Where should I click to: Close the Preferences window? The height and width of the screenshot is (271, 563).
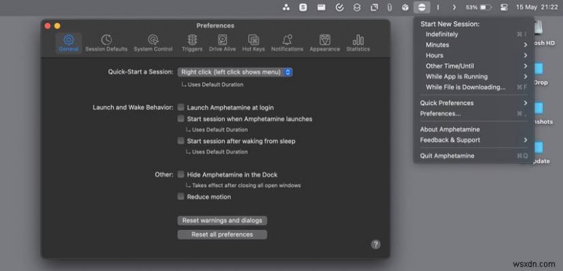47,26
